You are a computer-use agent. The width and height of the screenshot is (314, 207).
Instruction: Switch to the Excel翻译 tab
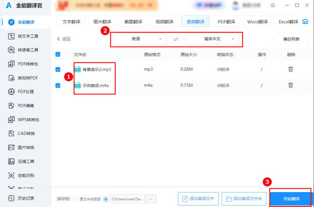click(288, 21)
